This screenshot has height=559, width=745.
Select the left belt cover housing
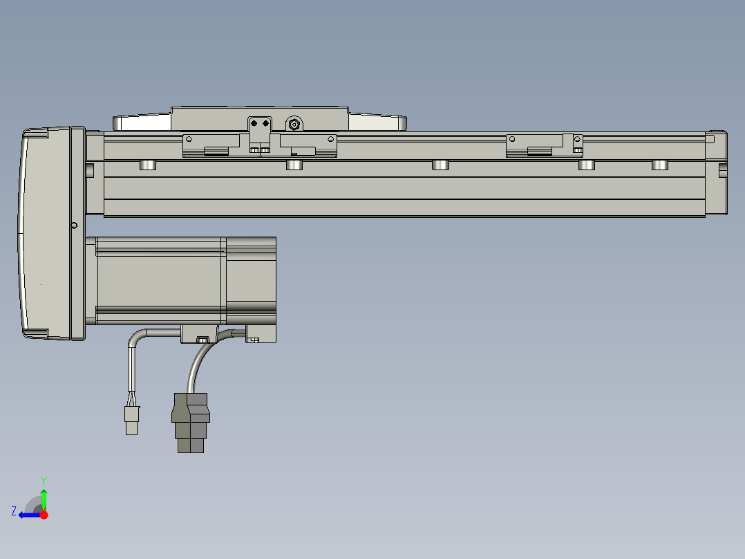pyautogui.click(x=52, y=233)
